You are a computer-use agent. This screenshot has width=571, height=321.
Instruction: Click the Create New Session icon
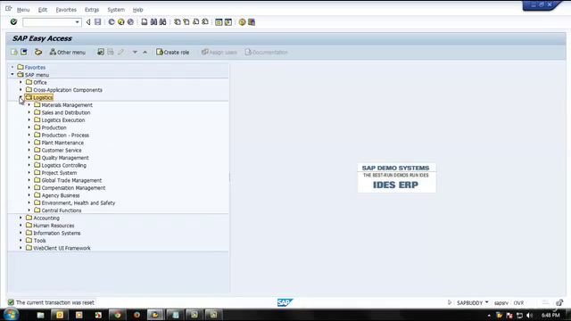tap(219, 22)
